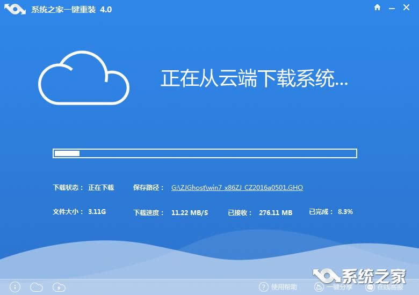Click the 一键分享 share icon

[x=319, y=287]
